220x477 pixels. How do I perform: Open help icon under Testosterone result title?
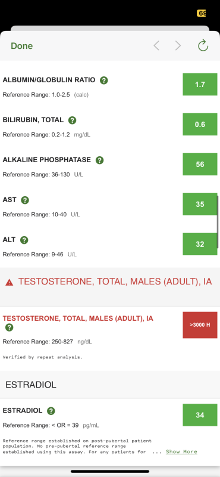[x=10, y=327]
